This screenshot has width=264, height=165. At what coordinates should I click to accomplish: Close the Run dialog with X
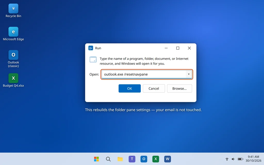[189, 48]
